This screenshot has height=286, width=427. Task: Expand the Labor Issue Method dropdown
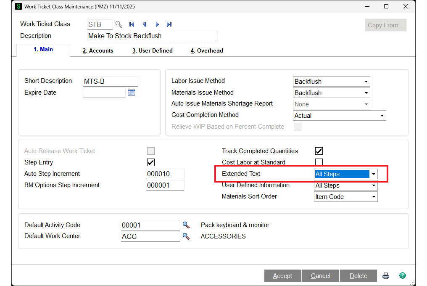click(366, 82)
